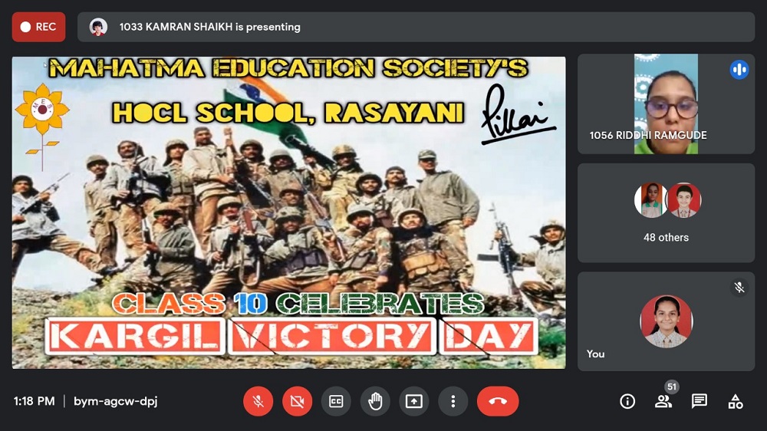Raise hand in the meeting
Viewport: 767px width, 431px height.
click(x=375, y=401)
